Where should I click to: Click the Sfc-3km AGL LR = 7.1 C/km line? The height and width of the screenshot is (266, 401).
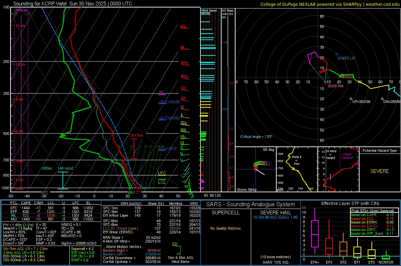point(25,249)
